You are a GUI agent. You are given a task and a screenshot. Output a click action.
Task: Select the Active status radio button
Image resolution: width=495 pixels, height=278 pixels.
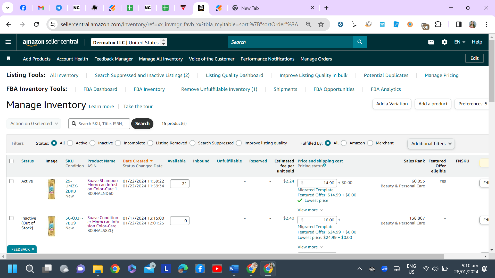point(70,143)
